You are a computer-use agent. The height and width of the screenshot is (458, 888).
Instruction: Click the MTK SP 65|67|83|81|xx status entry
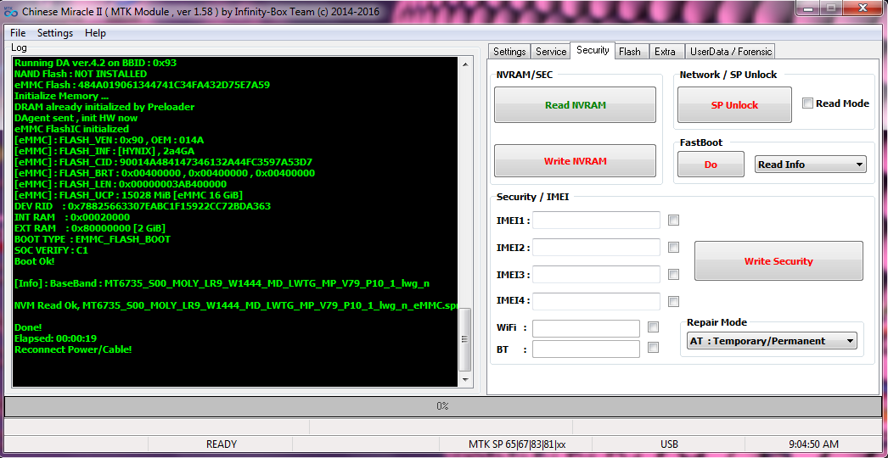(516, 444)
